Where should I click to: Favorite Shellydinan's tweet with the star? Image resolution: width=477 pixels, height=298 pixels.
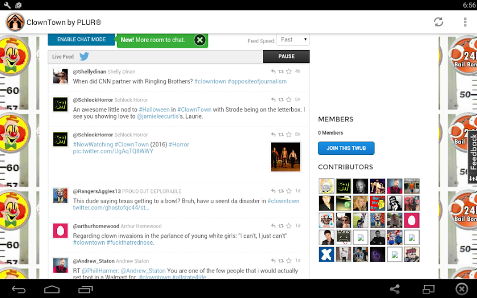pos(288,72)
